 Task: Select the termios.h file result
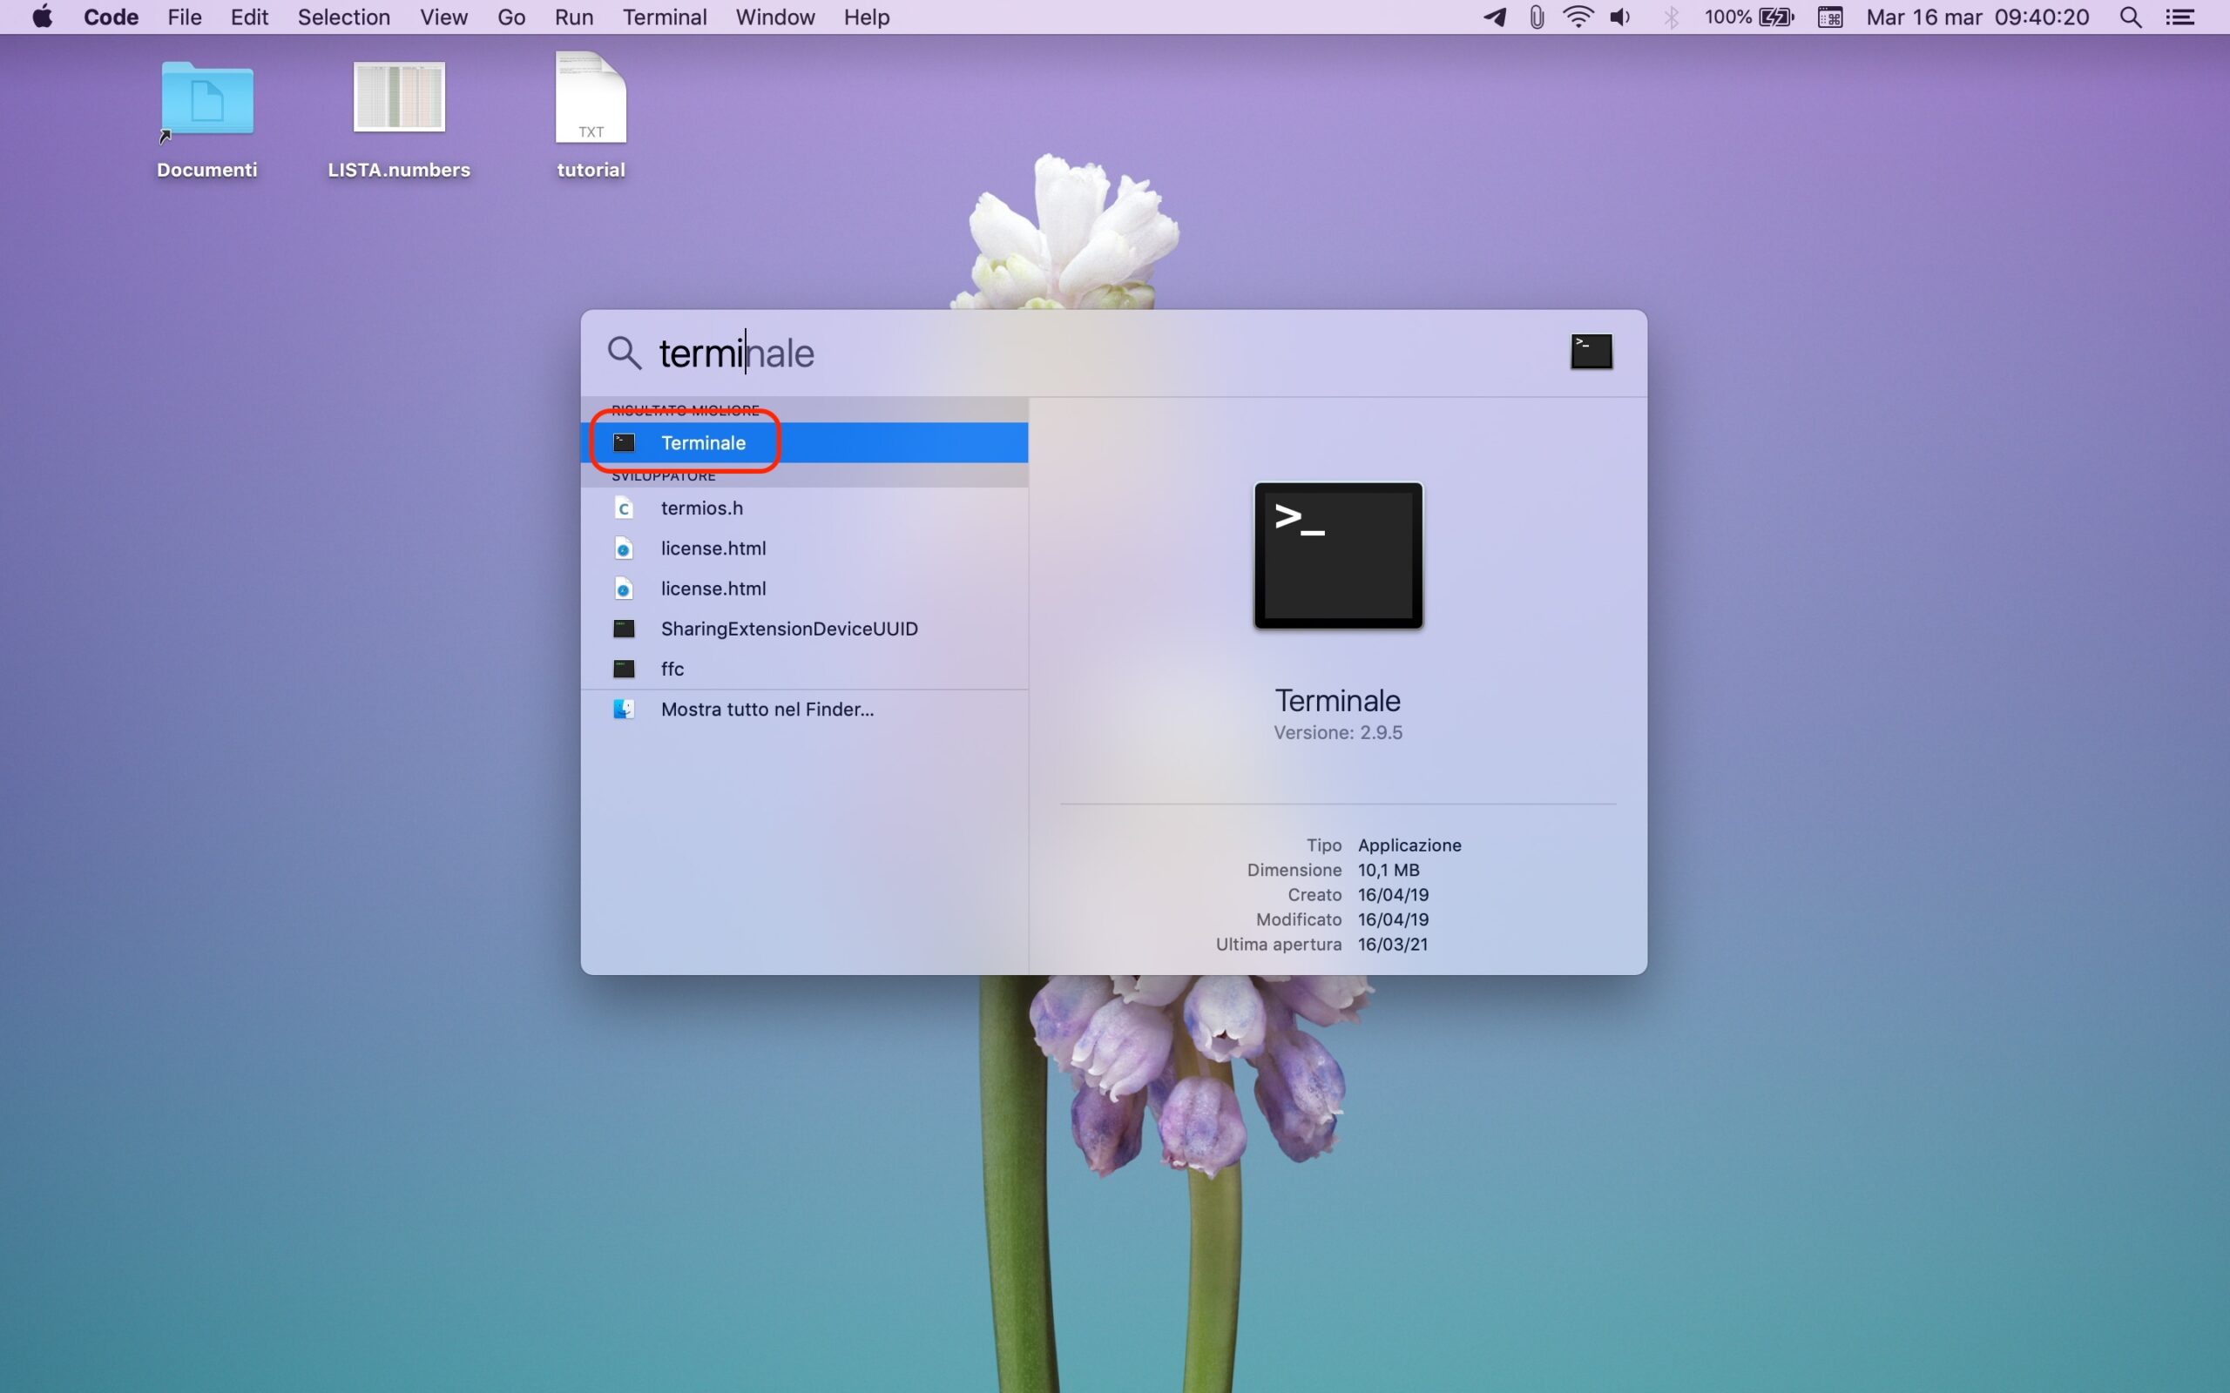701,508
